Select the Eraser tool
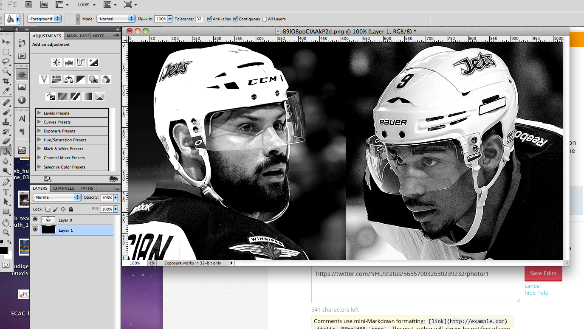 [x=6, y=141]
